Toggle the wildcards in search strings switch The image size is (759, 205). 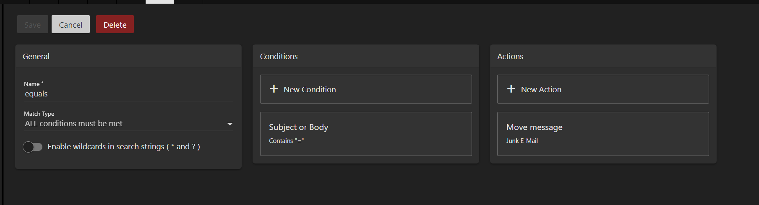point(33,147)
